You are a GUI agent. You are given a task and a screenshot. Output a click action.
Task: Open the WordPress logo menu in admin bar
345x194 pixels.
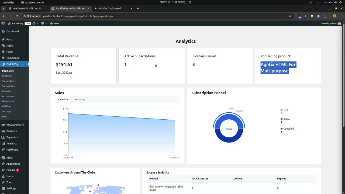tap(3, 23)
